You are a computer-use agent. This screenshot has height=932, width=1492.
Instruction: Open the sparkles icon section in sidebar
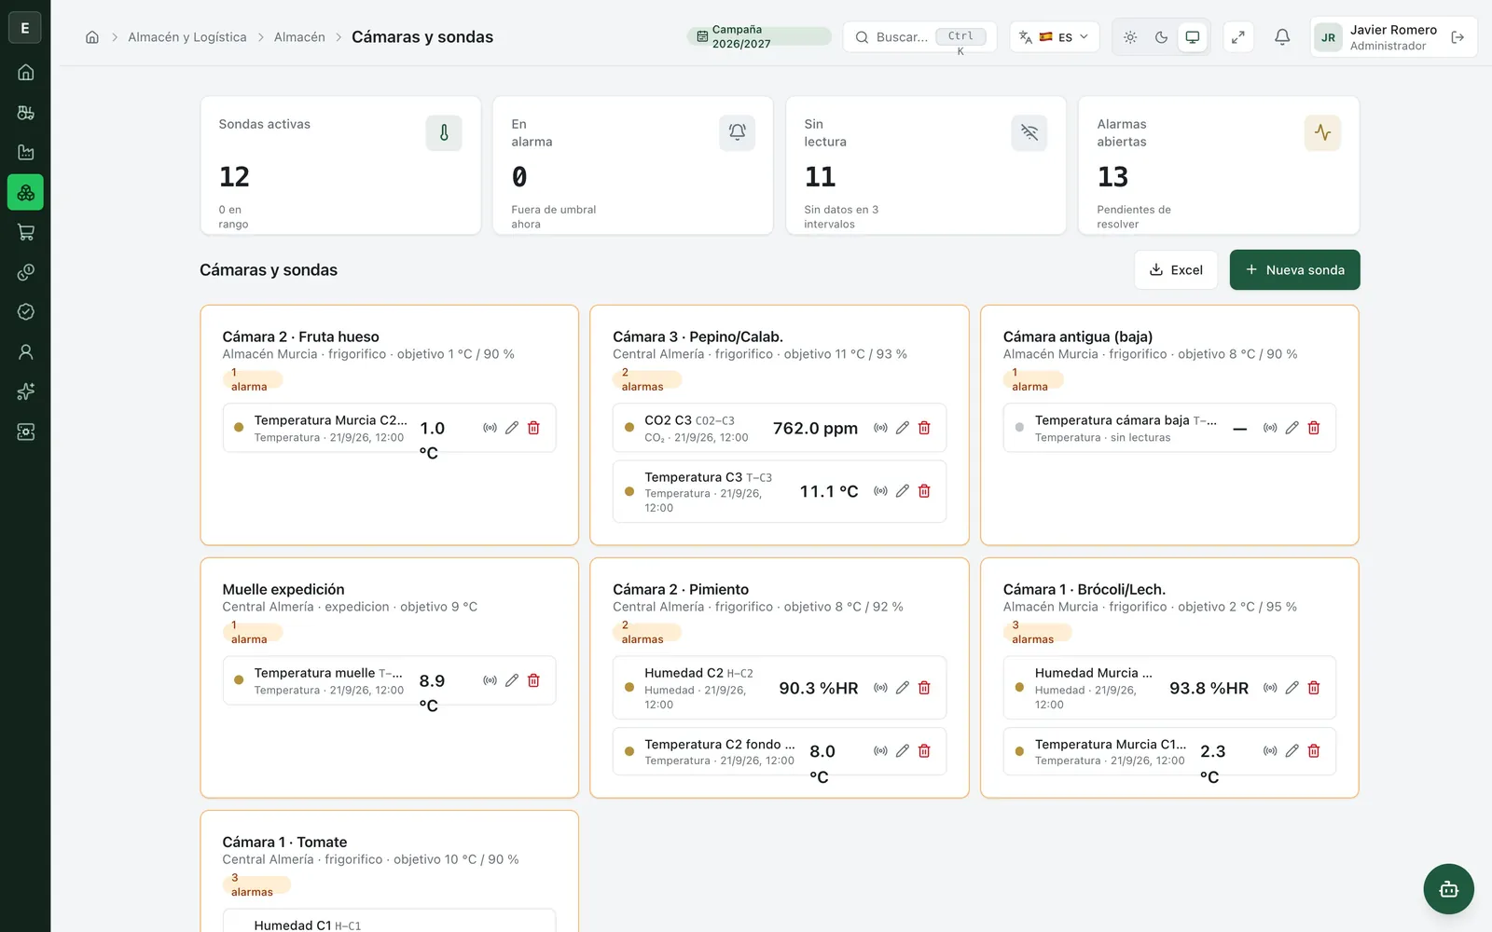26,391
